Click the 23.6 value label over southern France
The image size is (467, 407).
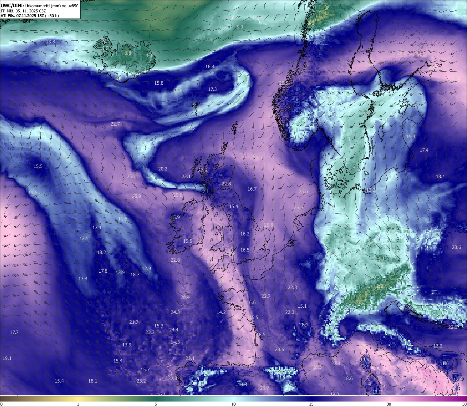coord(279,350)
